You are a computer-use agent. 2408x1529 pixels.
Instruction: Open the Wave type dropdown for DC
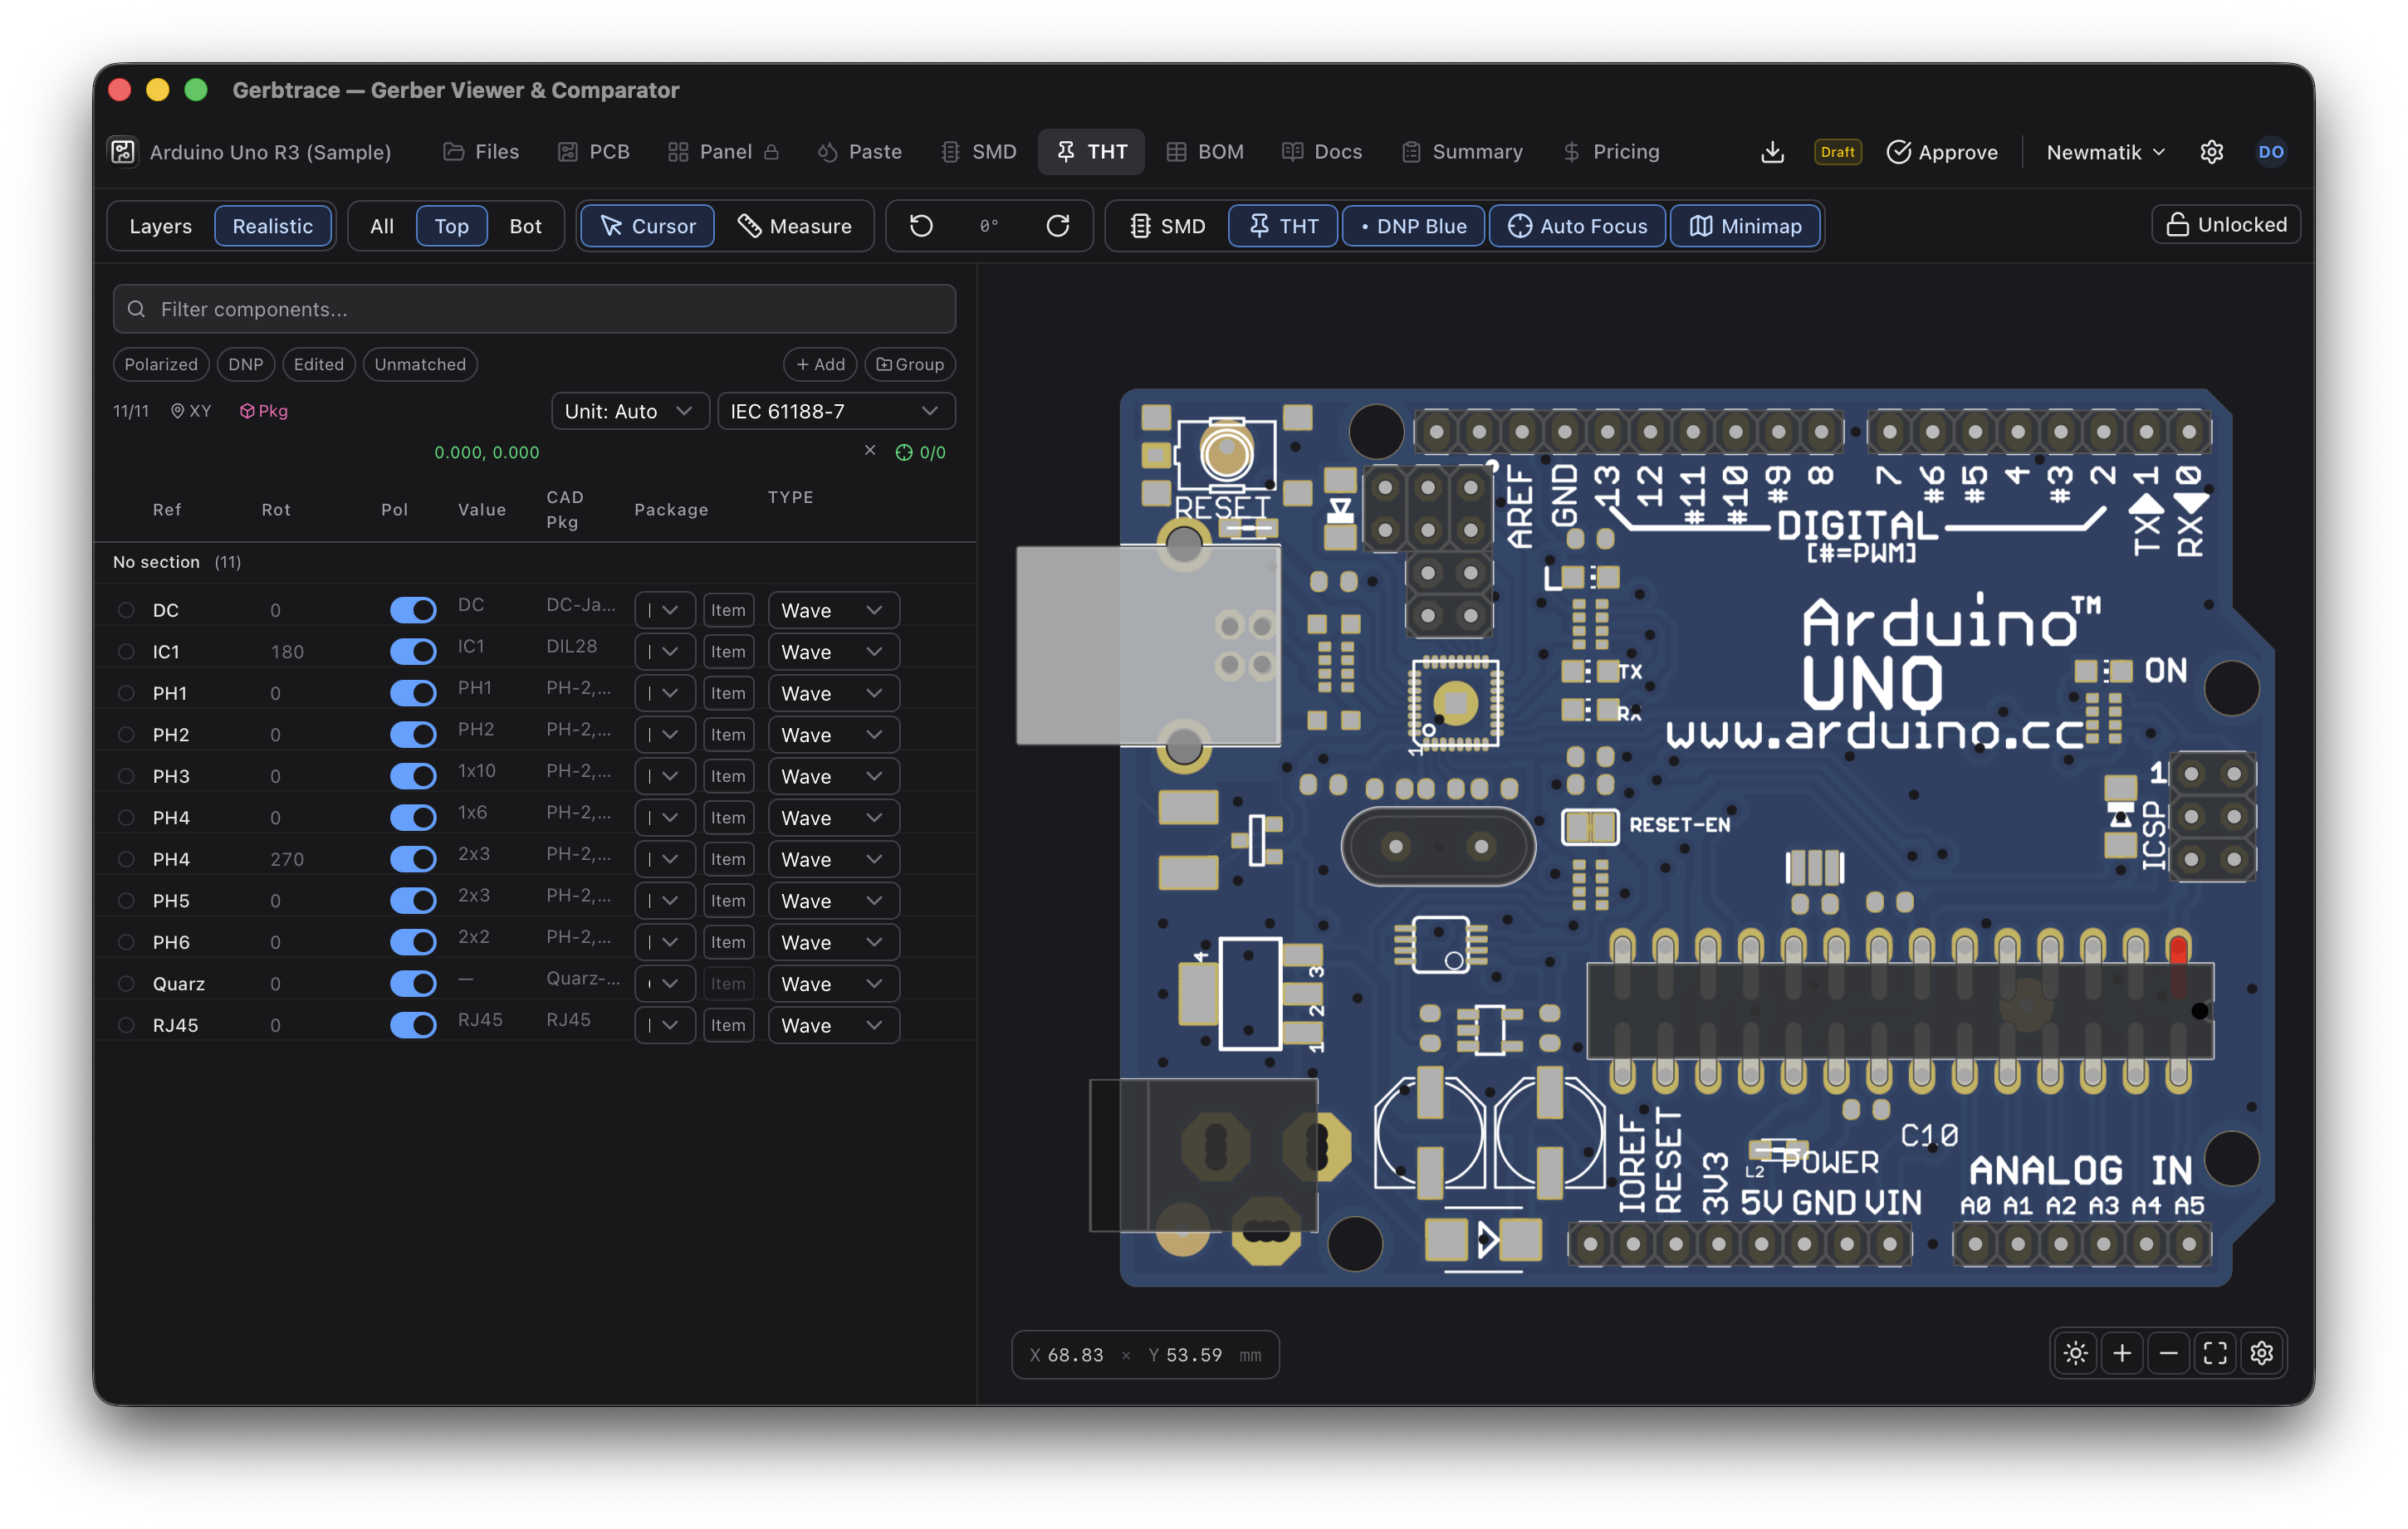coord(833,610)
